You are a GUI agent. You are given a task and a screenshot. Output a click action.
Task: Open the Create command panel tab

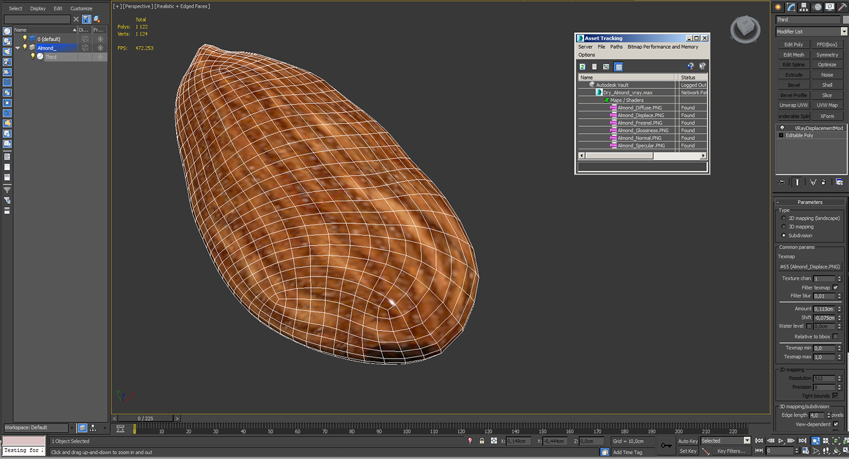[x=778, y=7]
